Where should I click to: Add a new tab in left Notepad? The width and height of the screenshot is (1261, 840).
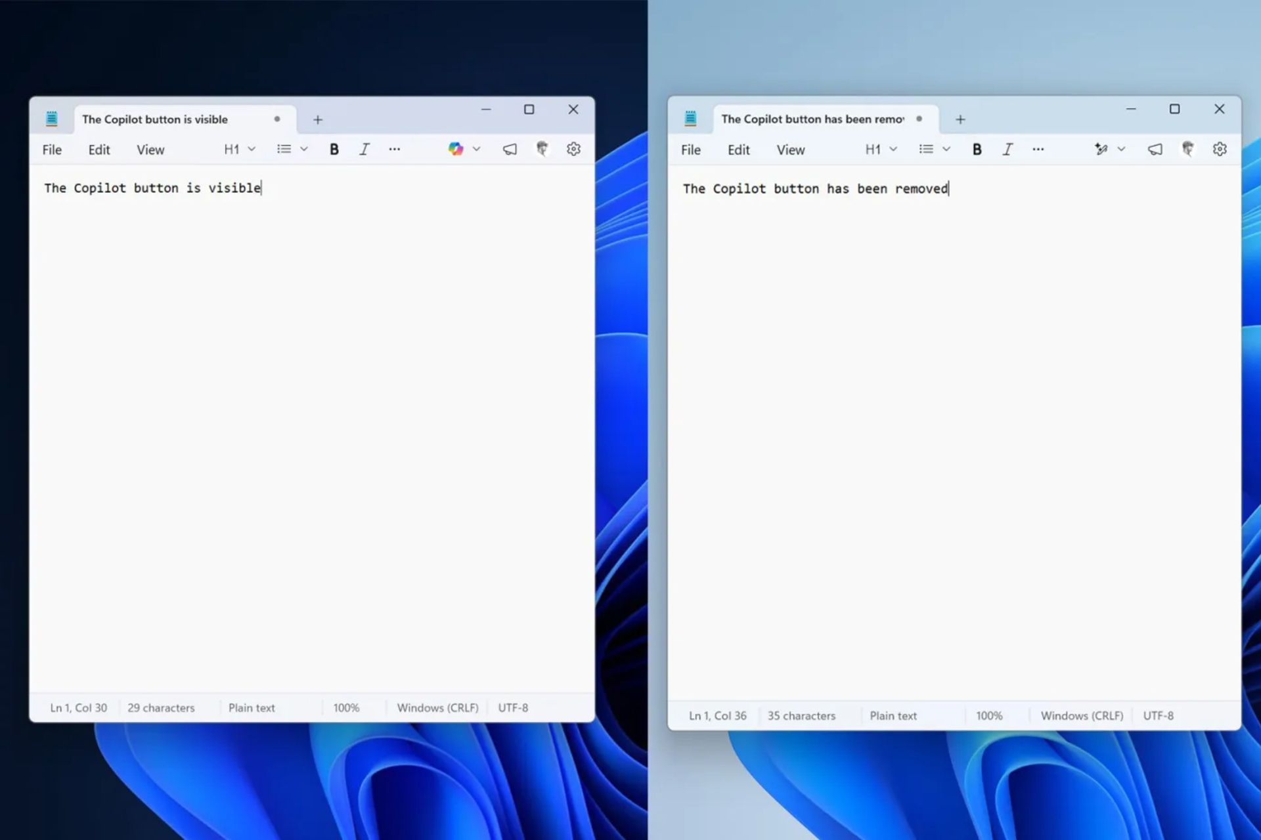coord(318,119)
